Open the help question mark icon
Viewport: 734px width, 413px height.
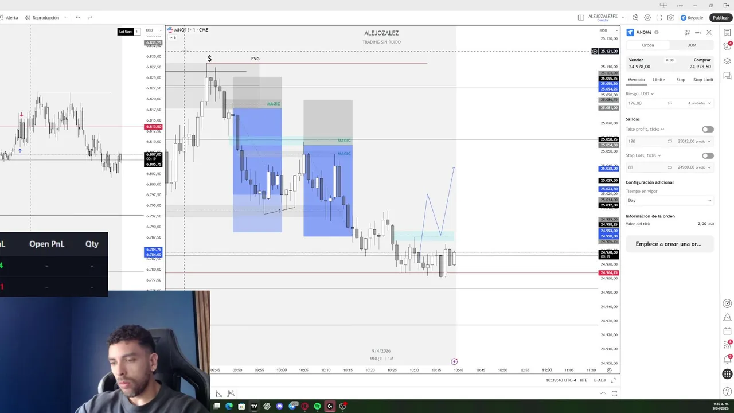(727, 392)
